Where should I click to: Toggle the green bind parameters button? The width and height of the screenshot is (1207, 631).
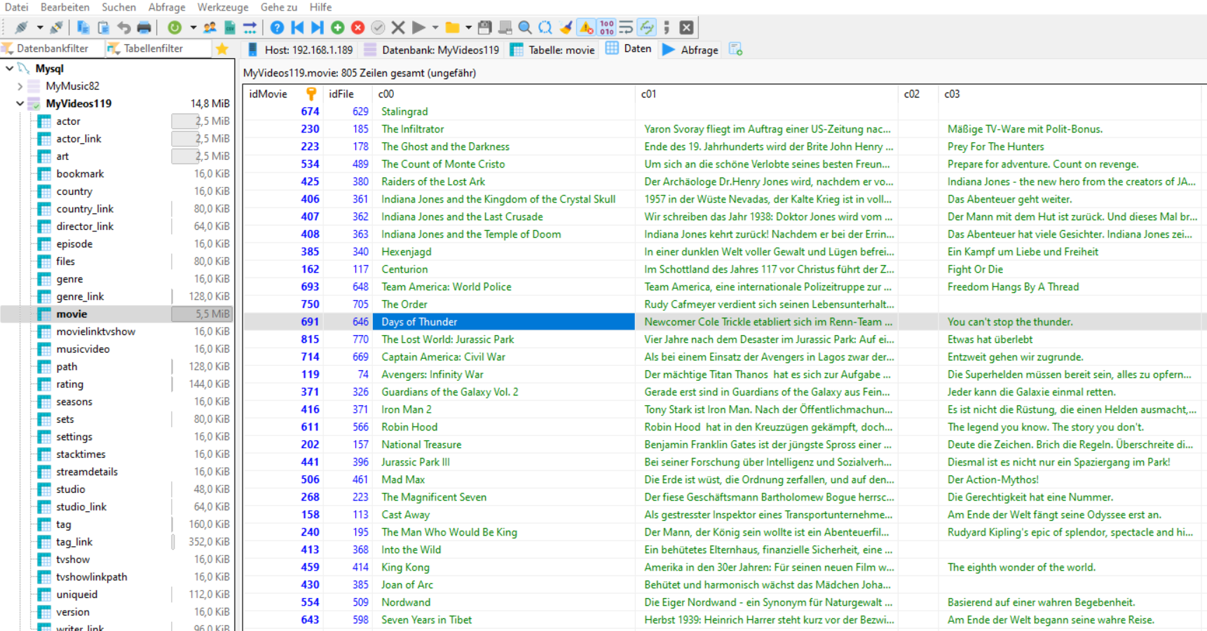(x=647, y=27)
